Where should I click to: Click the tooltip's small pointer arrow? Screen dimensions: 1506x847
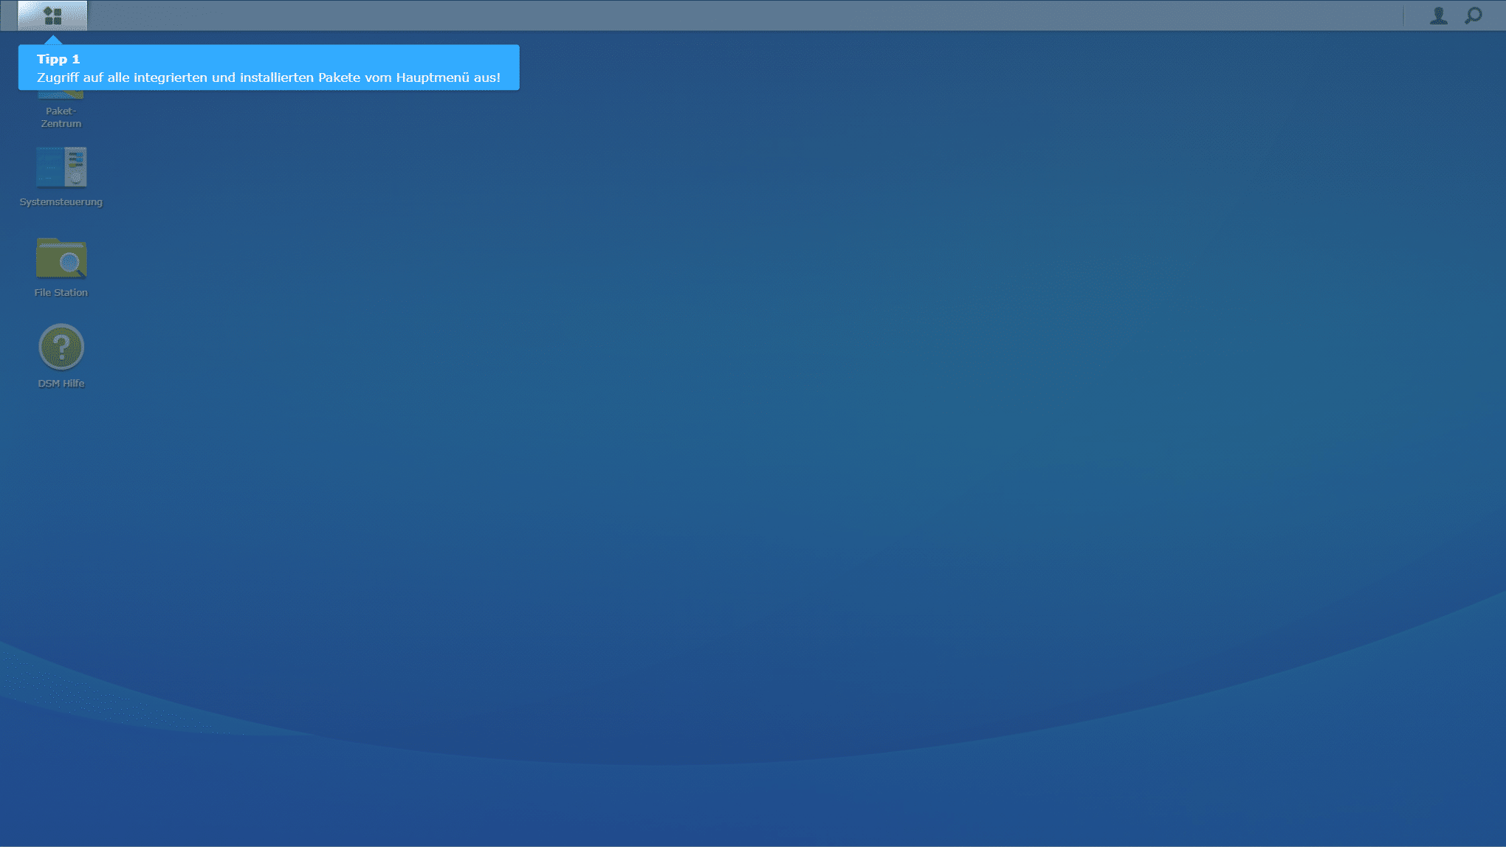coord(53,40)
